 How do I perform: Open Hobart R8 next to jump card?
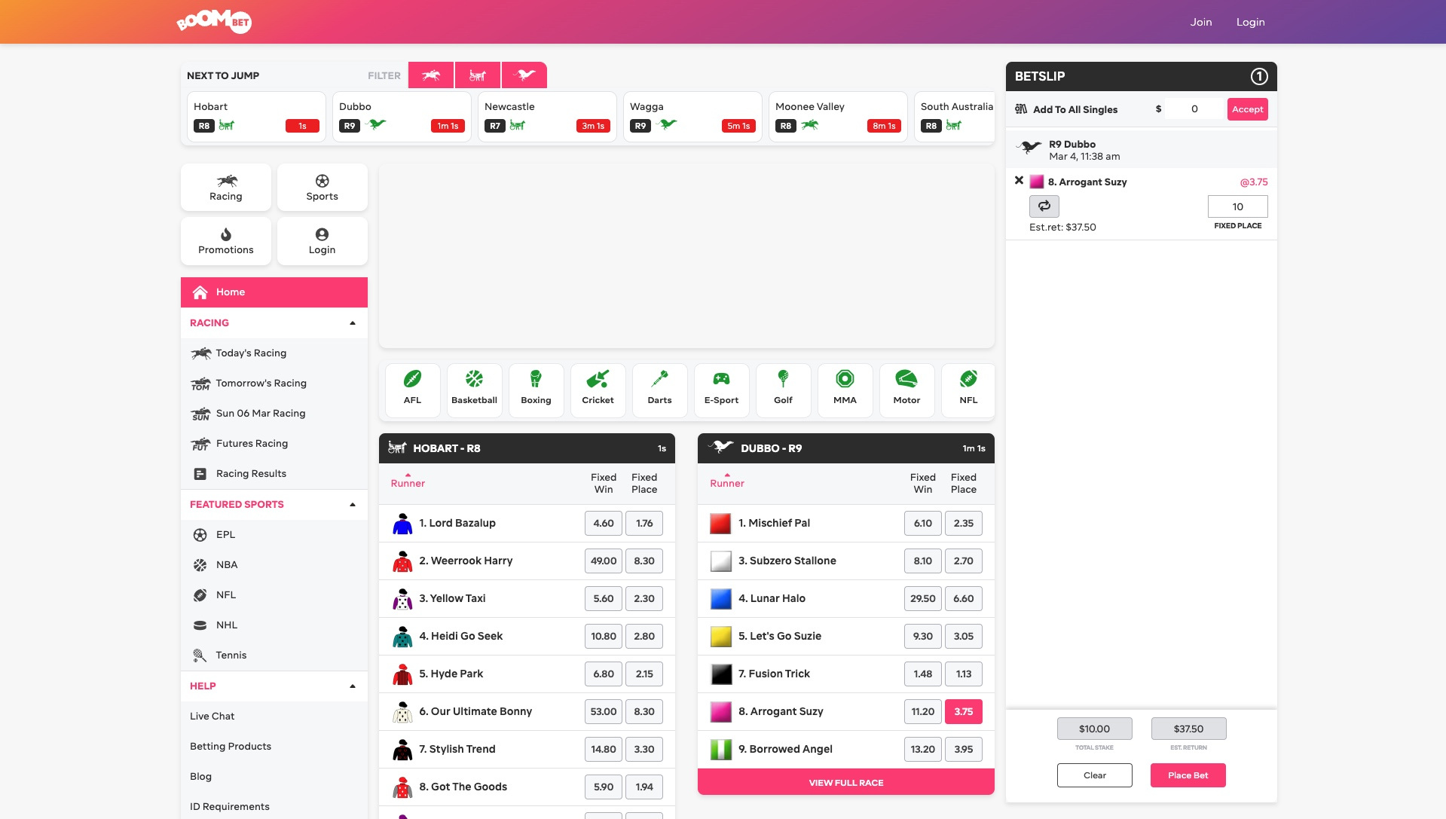coord(256,117)
